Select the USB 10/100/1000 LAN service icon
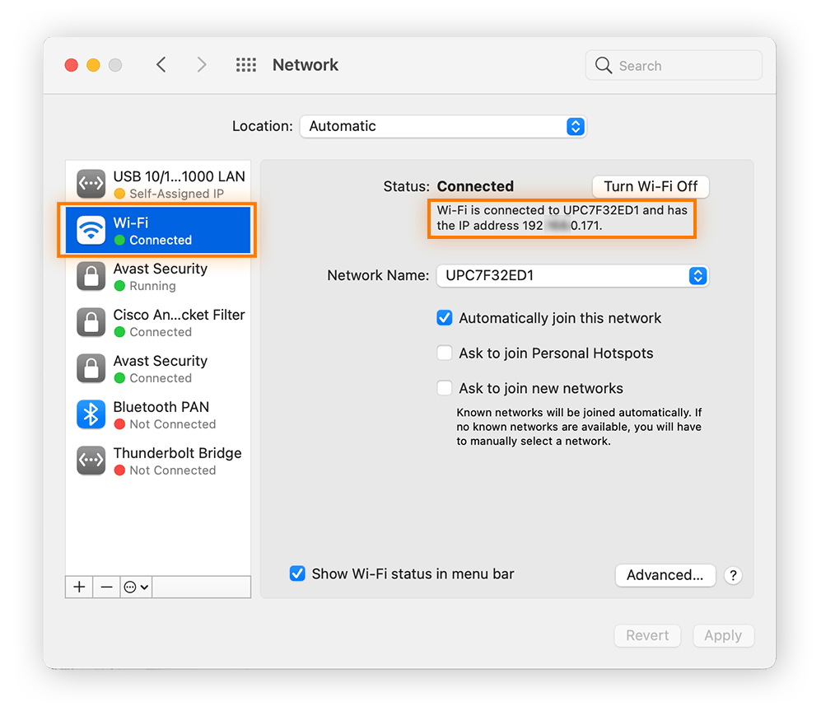821x716 pixels. tap(91, 184)
